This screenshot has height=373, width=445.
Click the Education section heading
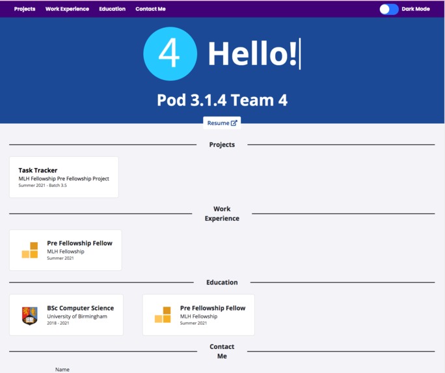(222, 282)
